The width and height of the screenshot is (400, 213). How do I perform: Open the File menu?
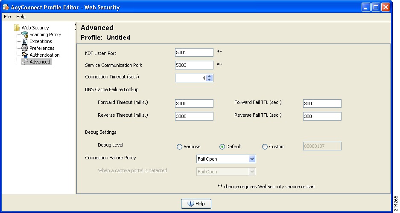pyautogui.click(x=7, y=17)
